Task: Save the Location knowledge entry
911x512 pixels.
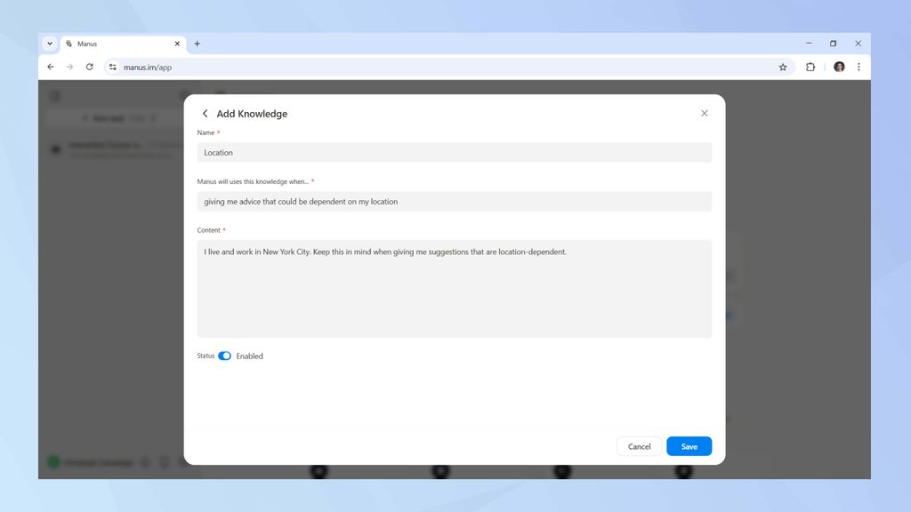Action: (689, 446)
